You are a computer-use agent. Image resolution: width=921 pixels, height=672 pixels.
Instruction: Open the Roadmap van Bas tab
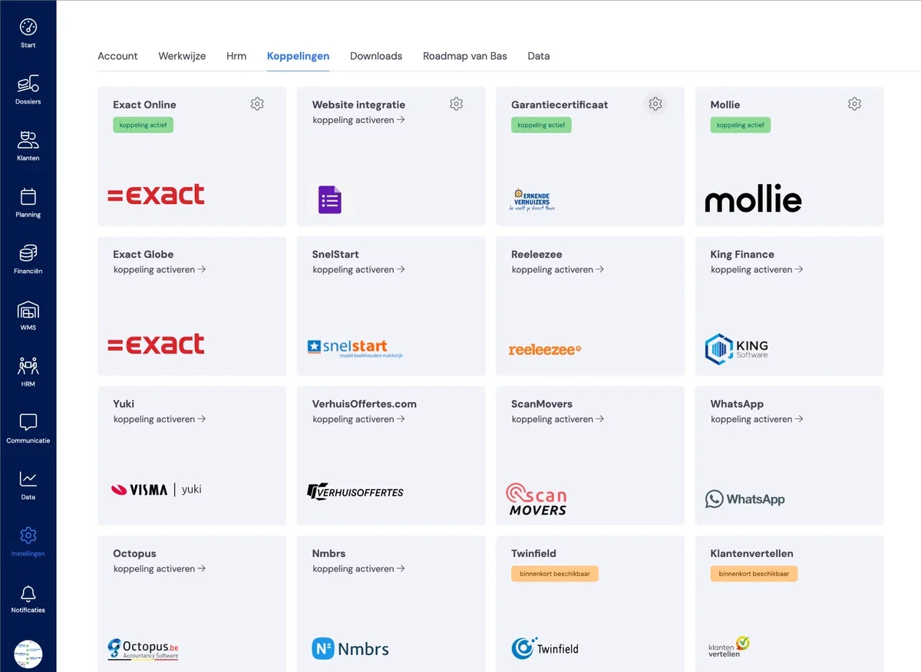tap(465, 56)
